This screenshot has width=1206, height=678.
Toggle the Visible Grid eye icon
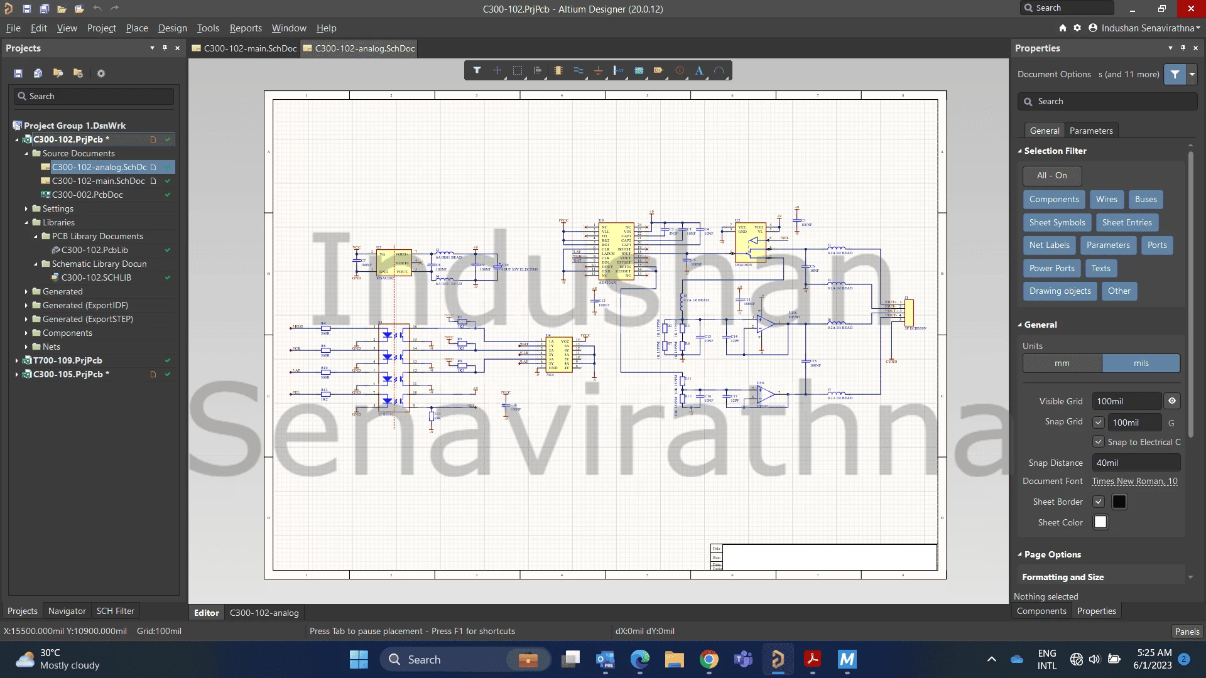(1172, 401)
